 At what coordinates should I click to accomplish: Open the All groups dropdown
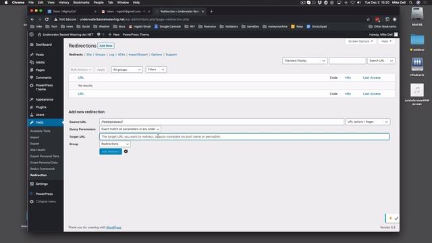pyautogui.click(x=127, y=70)
